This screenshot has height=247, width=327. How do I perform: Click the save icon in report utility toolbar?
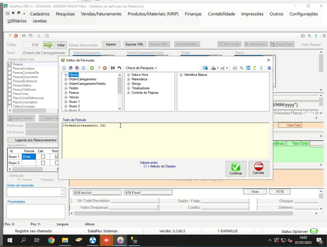tap(24, 36)
